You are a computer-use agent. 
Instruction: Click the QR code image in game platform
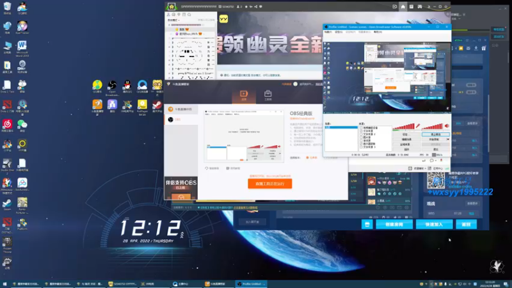436,180
